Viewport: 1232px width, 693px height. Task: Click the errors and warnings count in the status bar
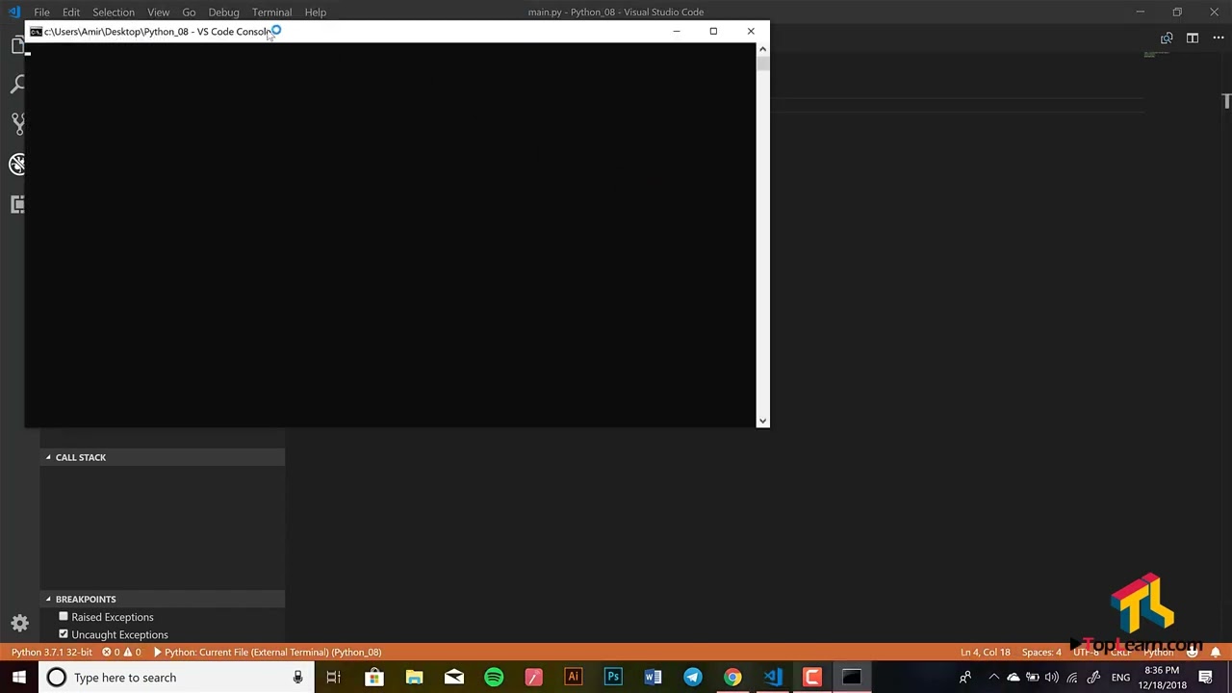pyautogui.click(x=121, y=653)
